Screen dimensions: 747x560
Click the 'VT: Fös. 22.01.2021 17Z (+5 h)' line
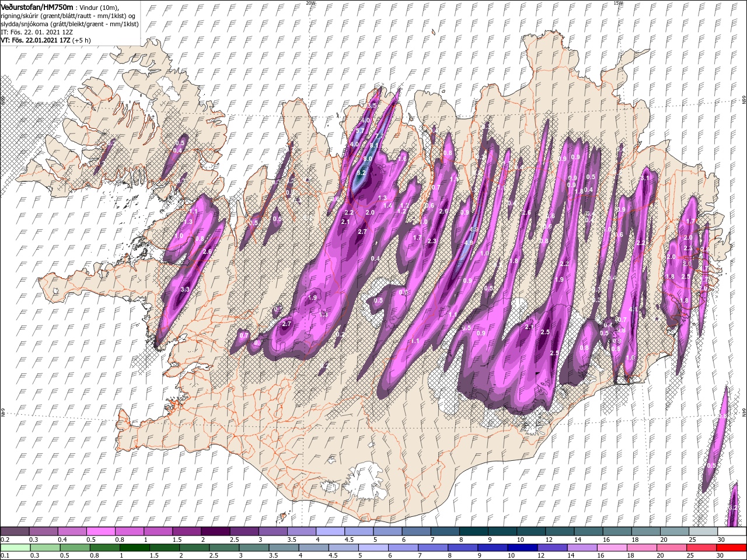(45, 40)
